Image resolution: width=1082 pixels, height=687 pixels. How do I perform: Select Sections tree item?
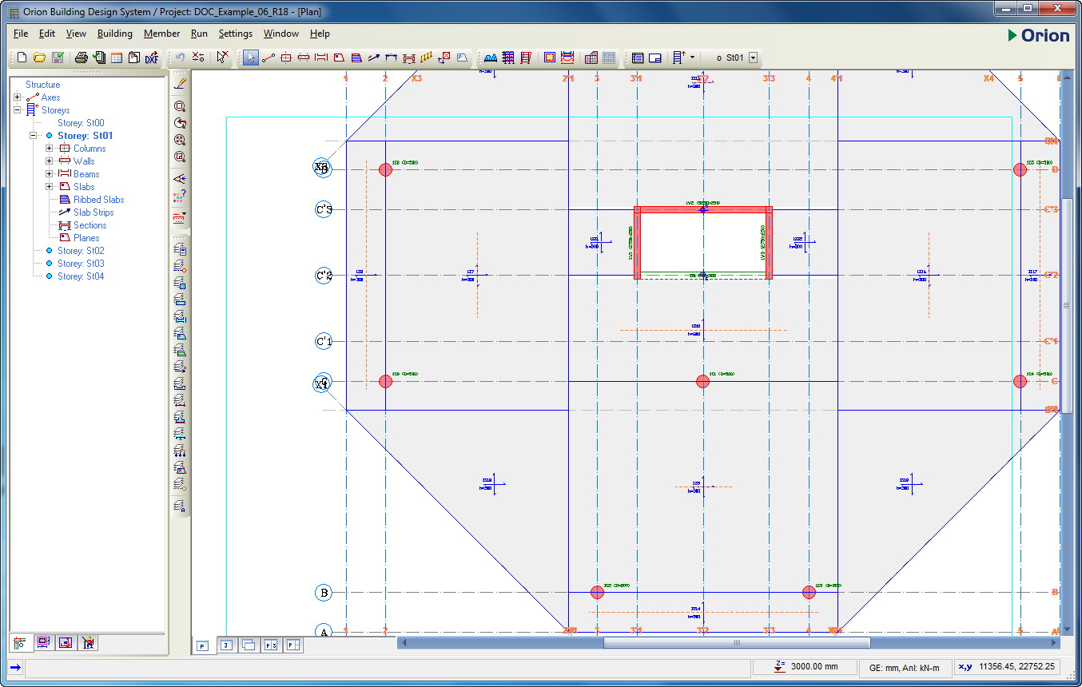90,225
